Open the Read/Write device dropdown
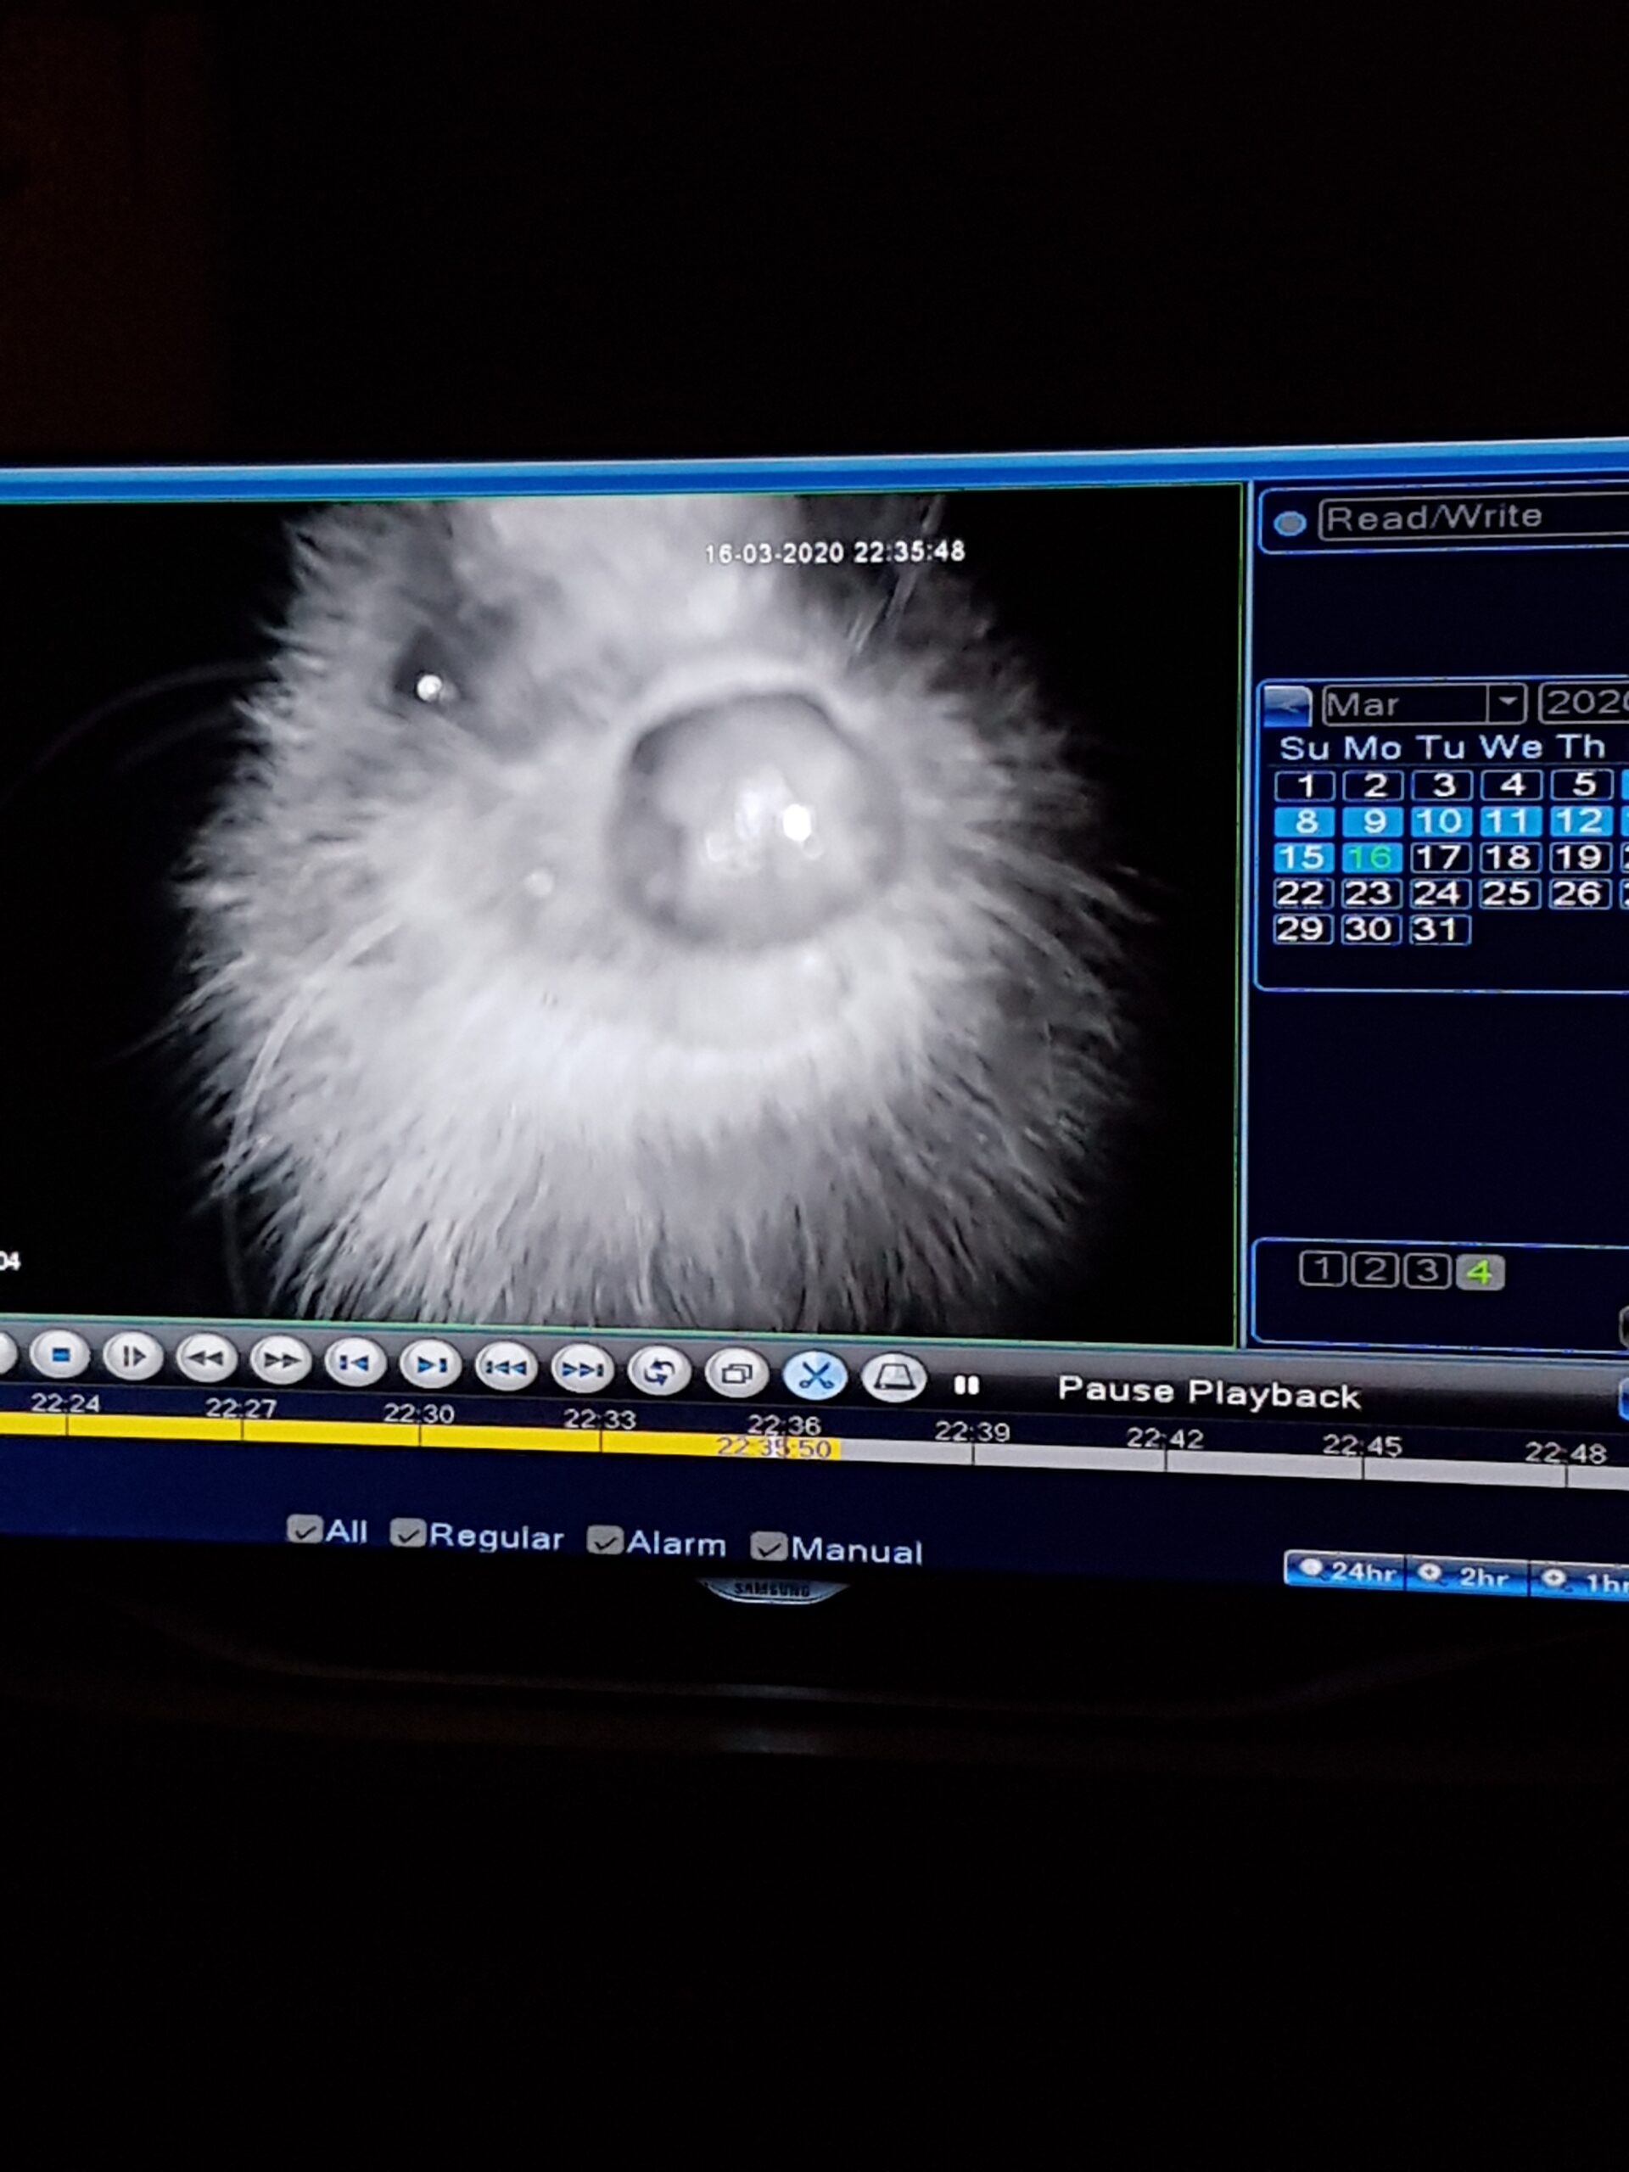 pyautogui.click(x=1473, y=518)
